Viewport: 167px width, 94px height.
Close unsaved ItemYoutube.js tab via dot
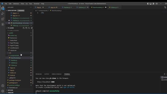coord(106,7)
